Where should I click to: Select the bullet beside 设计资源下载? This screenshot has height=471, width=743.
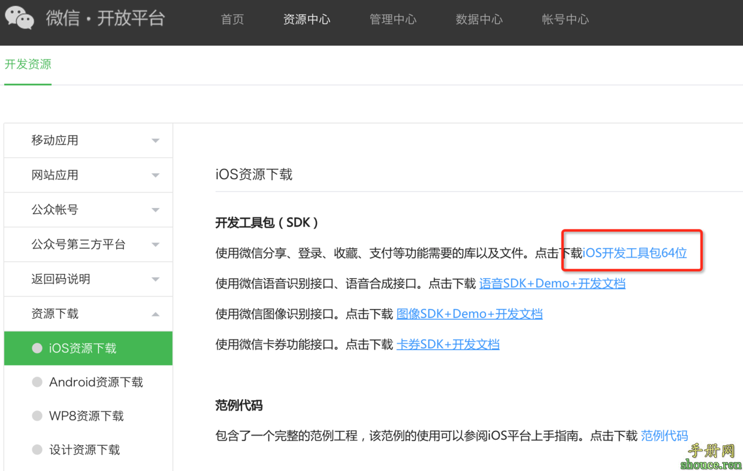tap(36, 450)
